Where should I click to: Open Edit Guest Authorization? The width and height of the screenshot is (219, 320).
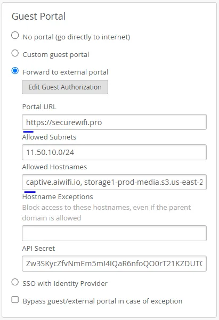tap(65, 87)
